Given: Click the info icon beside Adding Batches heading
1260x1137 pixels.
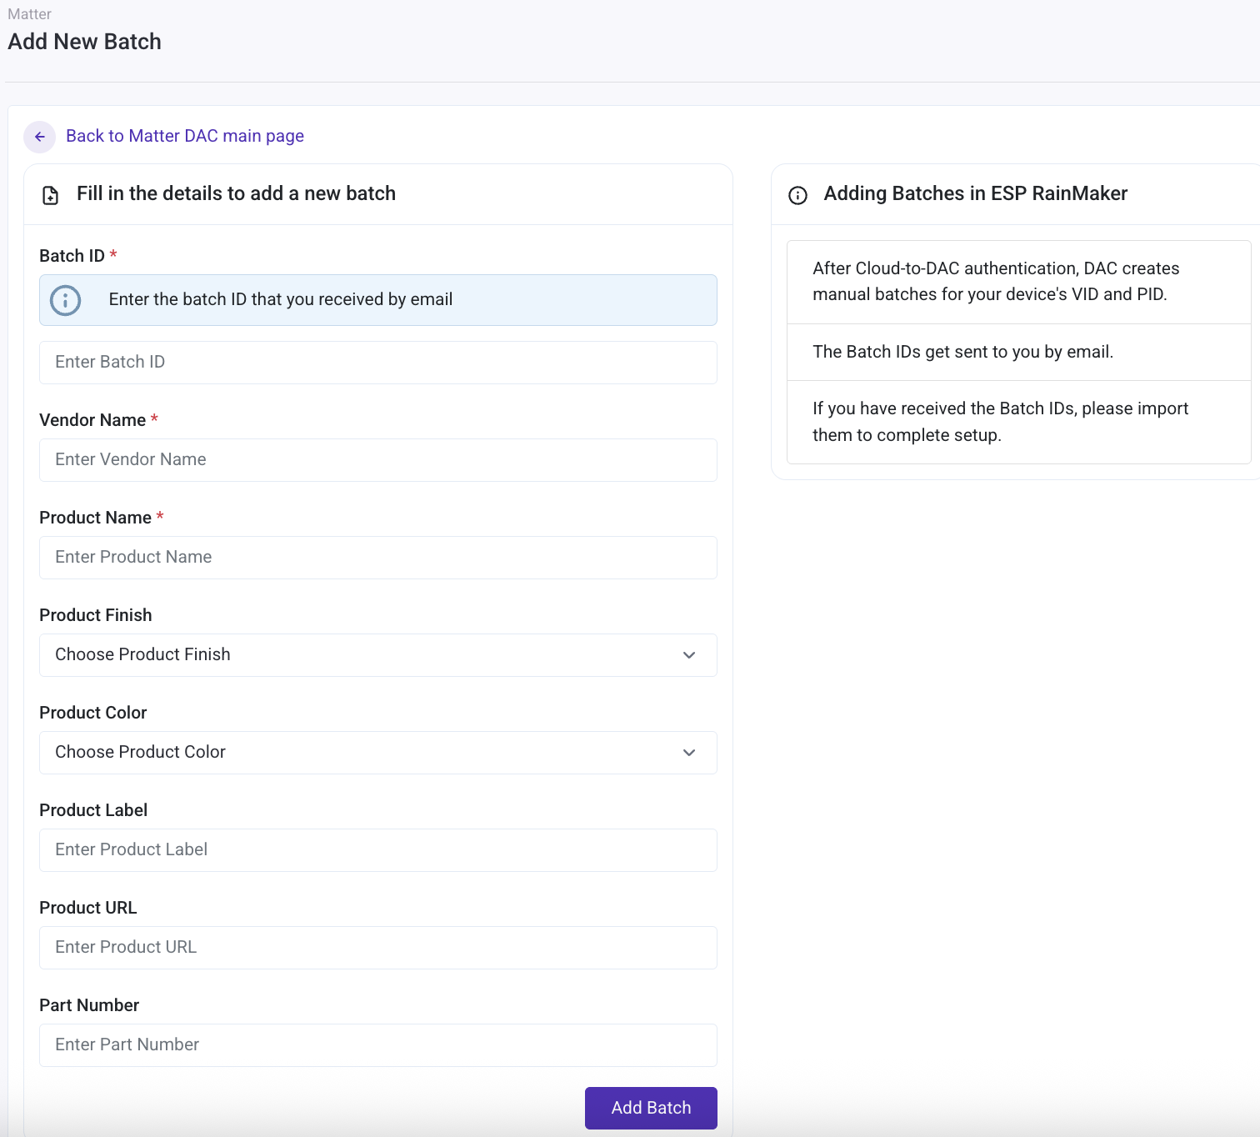Looking at the screenshot, I should click(797, 194).
